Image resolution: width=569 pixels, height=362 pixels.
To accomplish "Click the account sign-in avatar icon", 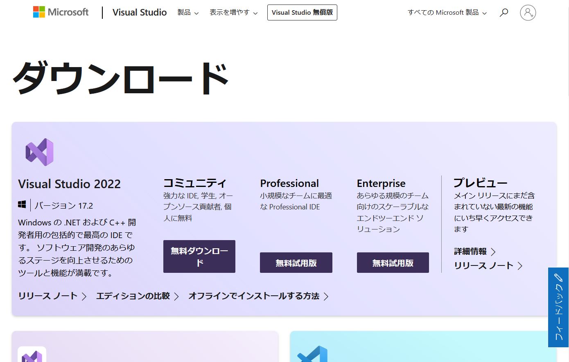I will click(x=528, y=13).
